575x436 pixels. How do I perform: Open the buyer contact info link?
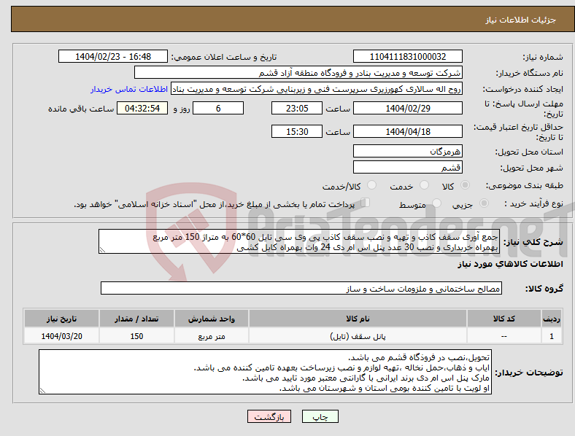[129, 90]
